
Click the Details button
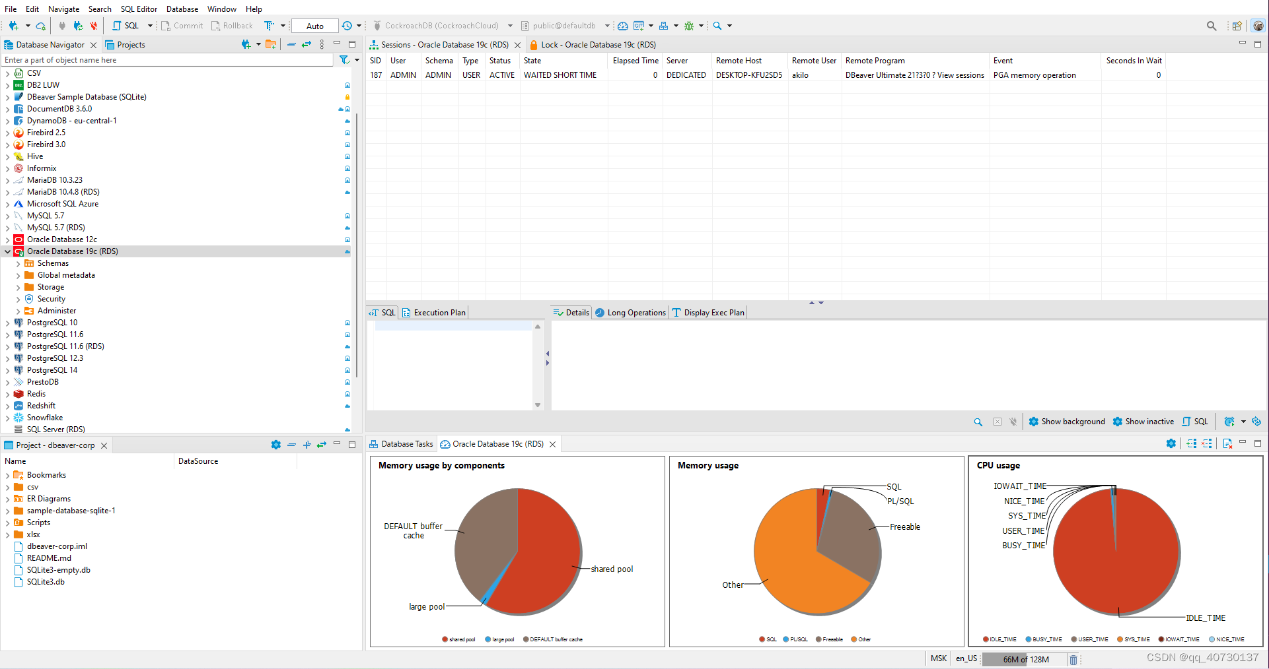click(571, 313)
